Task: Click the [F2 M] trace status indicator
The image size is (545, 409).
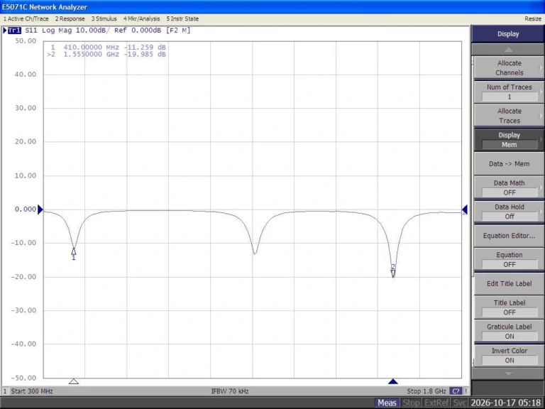Action: [x=178, y=31]
